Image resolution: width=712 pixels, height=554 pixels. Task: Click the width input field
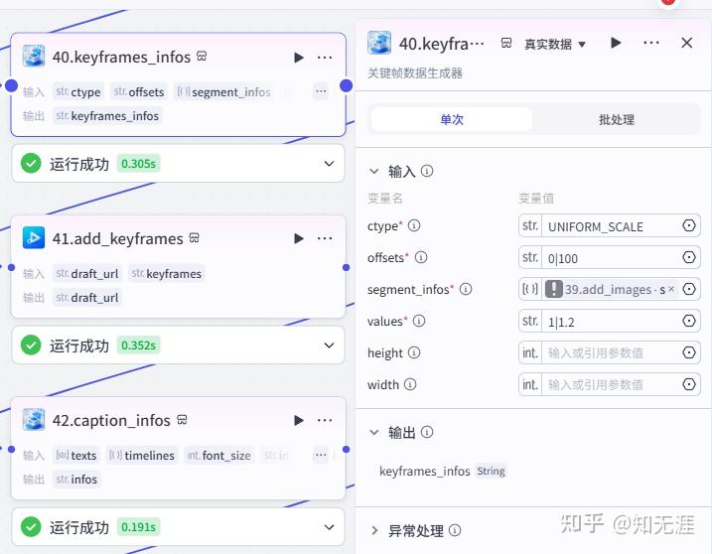click(x=611, y=384)
